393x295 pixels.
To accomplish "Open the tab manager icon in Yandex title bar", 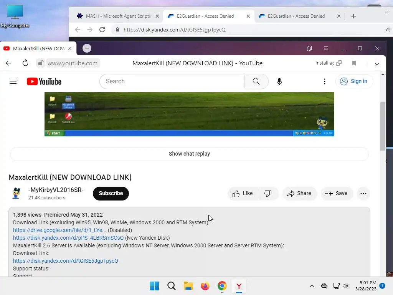I will [x=309, y=48].
